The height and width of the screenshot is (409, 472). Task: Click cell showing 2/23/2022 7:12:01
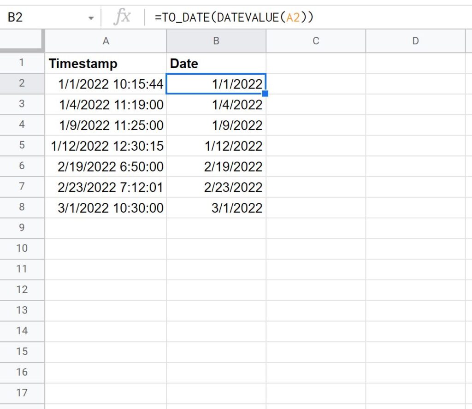click(x=106, y=187)
